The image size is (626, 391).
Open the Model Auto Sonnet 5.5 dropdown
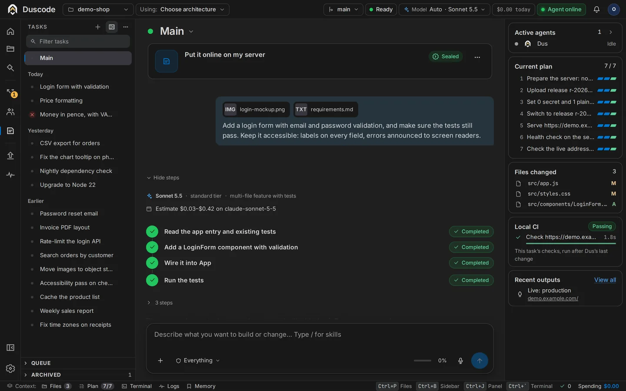tap(444, 10)
